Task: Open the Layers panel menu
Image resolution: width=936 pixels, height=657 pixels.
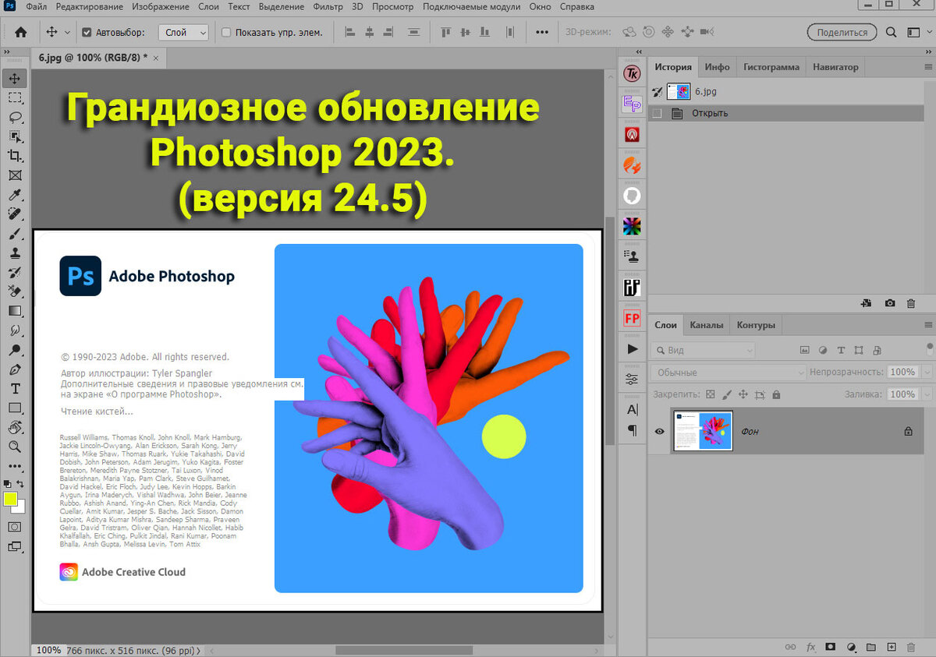Action: (x=927, y=325)
